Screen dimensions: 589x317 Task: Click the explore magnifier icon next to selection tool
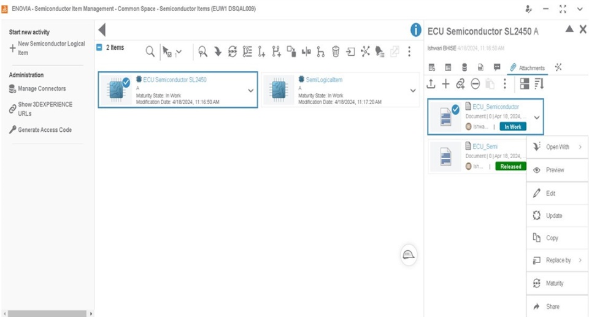coord(203,52)
